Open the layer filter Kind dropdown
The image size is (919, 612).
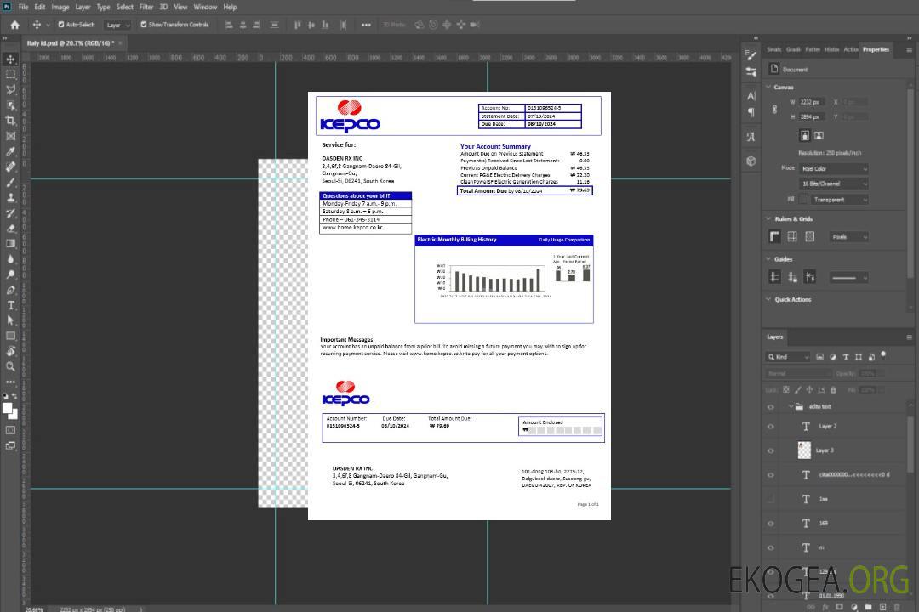tap(788, 357)
